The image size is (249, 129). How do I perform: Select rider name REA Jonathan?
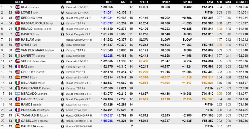[x=30, y=7]
